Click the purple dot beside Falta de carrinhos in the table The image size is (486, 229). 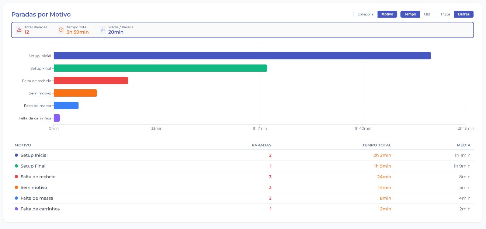point(16,209)
